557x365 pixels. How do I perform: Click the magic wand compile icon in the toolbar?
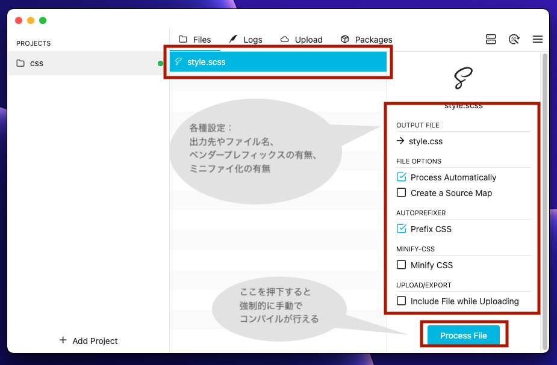click(x=514, y=38)
